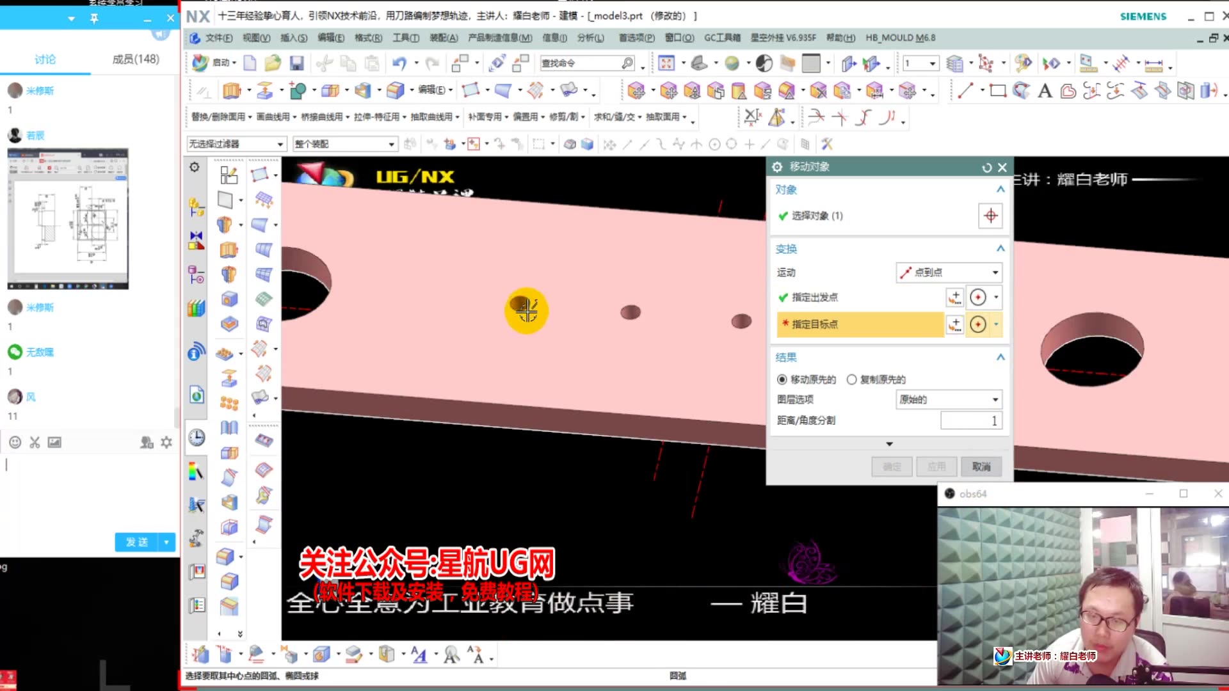Open a new part with New file icon
The height and width of the screenshot is (691, 1229).
(x=250, y=63)
